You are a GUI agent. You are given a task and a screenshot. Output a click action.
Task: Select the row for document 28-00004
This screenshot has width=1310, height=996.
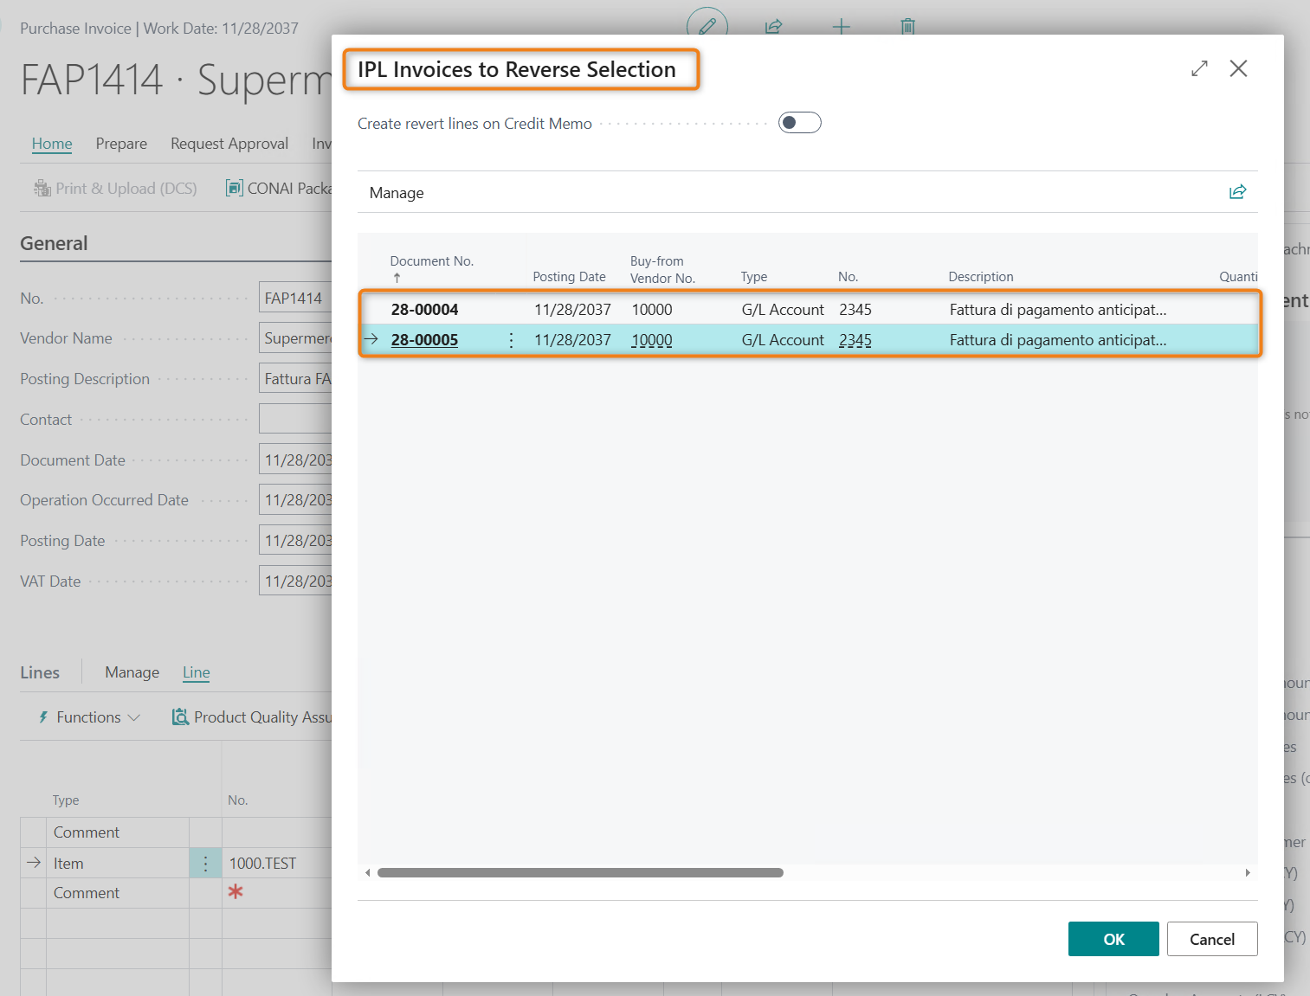[424, 310]
